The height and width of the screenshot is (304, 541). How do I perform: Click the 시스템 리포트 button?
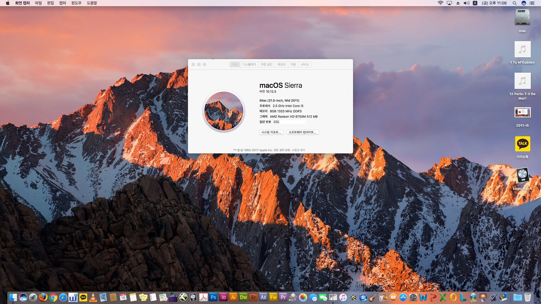click(271, 132)
